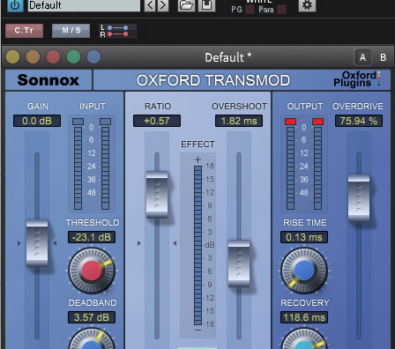Click the save preset floppy icon
The width and height of the screenshot is (395, 349).
pyautogui.click(x=206, y=5)
